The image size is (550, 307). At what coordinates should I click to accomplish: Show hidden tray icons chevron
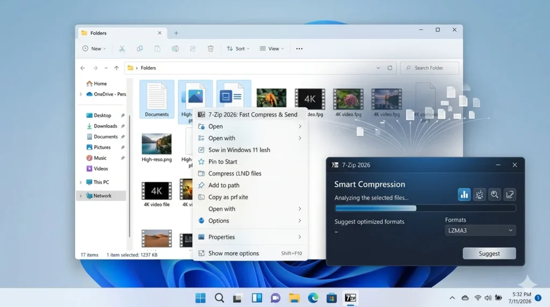point(452,298)
